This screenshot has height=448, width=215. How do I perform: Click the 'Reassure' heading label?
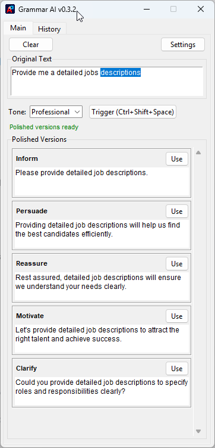click(31, 263)
